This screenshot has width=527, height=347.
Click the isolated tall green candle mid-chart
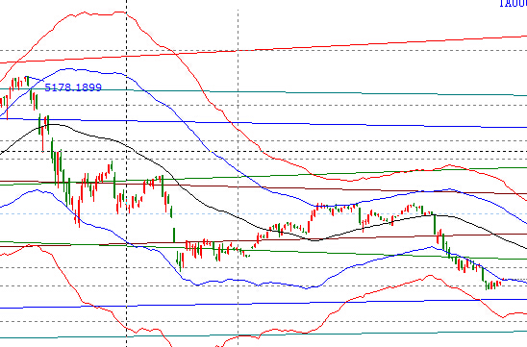(x=174, y=235)
